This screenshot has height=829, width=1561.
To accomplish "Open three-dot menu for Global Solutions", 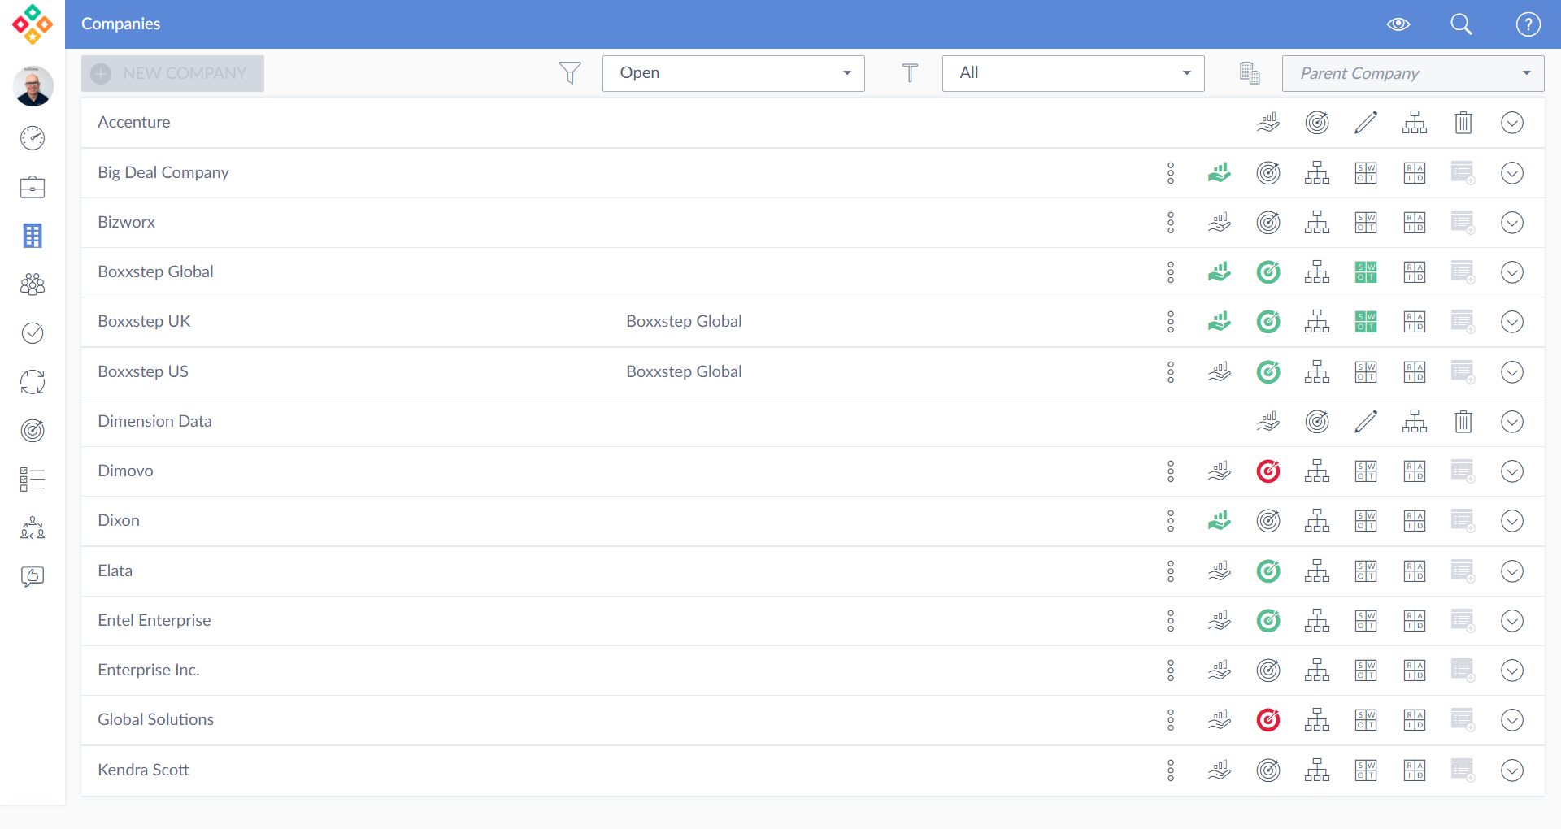I will click(x=1171, y=720).
